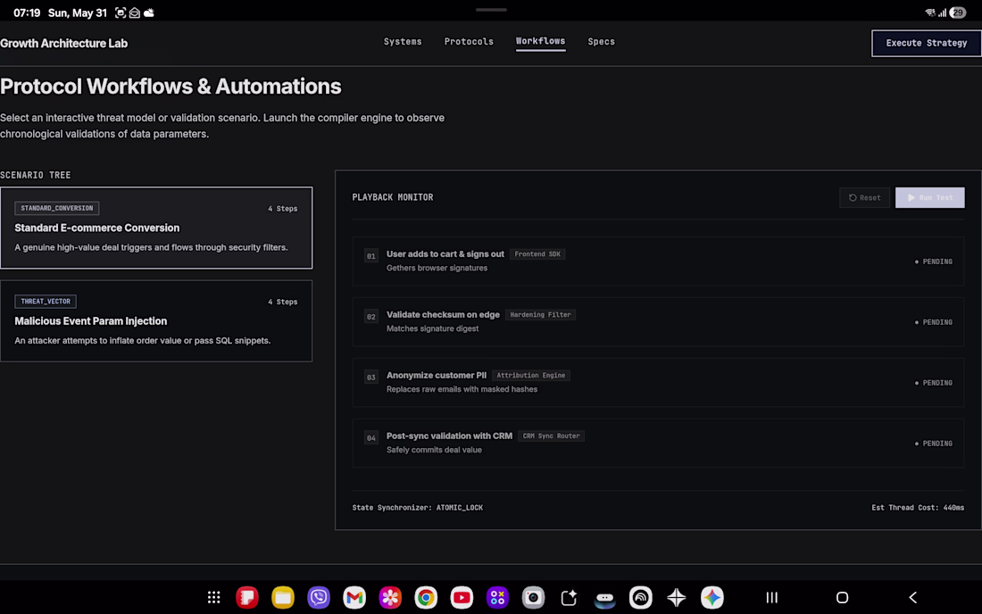
Task: Open the Gmail app icon
Action: tap(354, 598)
